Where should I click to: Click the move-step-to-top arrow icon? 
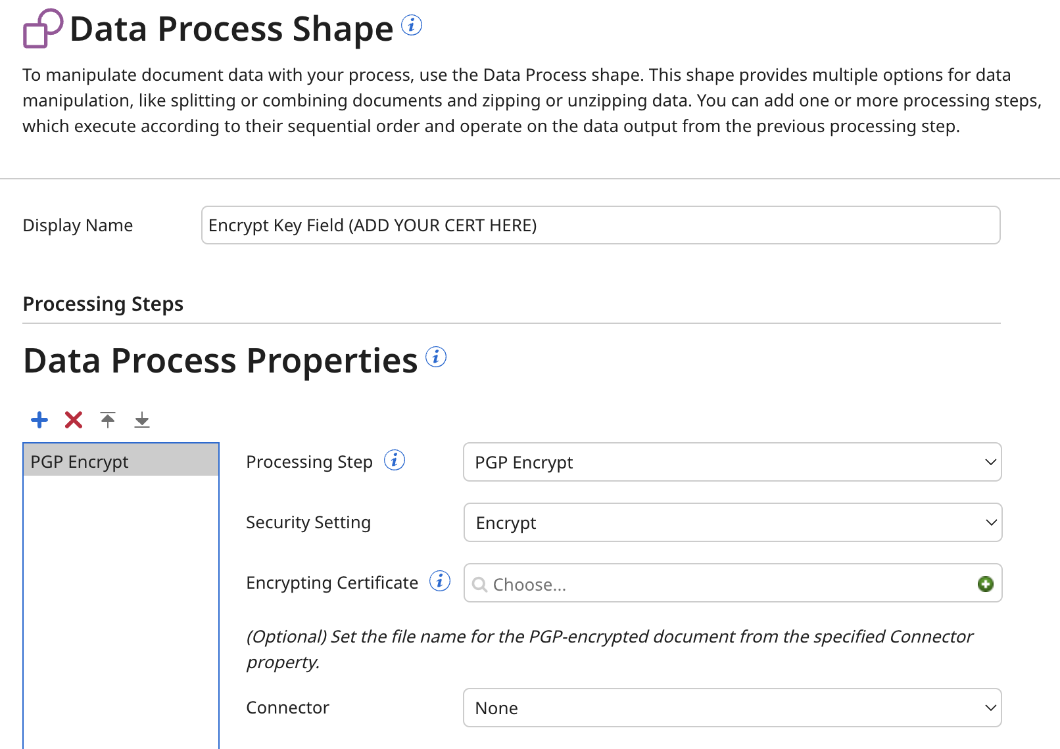[x=108, y=420]
